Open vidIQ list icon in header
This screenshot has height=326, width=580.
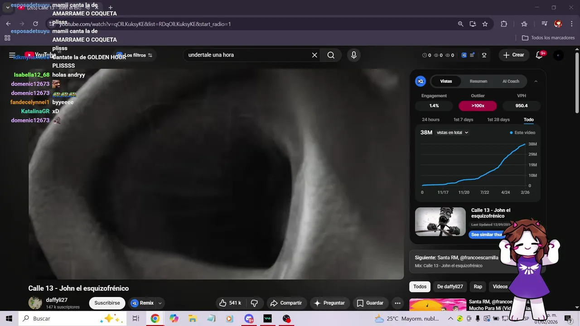(472, 55)
